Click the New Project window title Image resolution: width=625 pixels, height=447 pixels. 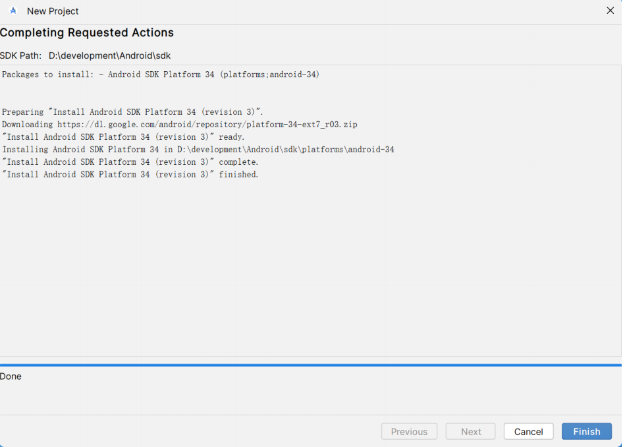coord(53,11)
